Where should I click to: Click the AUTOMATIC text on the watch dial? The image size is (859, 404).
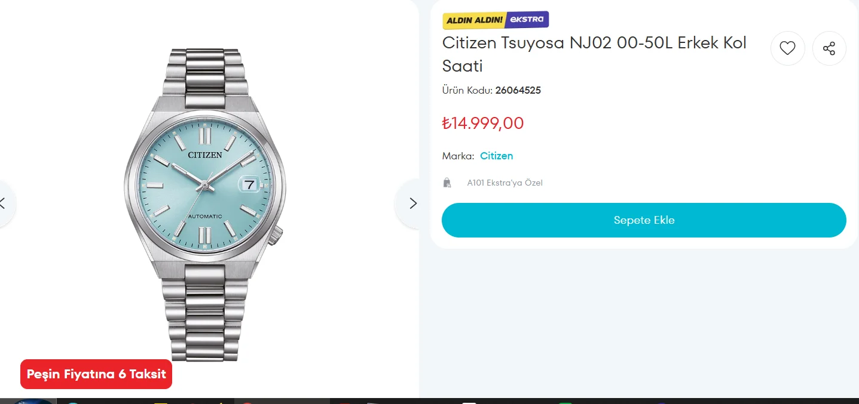click(205, 216)
